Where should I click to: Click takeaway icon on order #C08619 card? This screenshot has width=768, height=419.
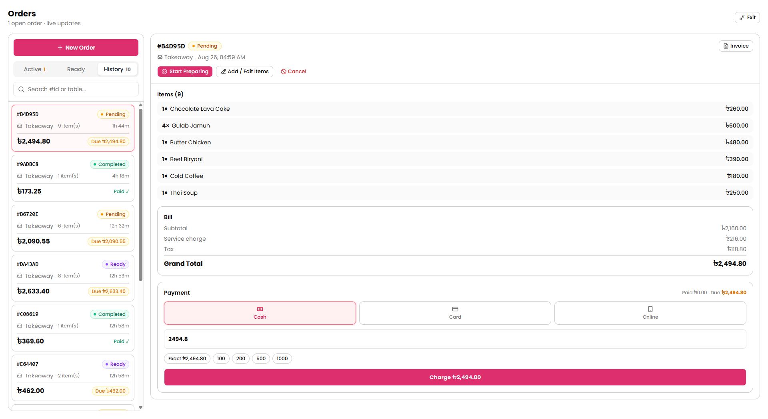point(20,326)
